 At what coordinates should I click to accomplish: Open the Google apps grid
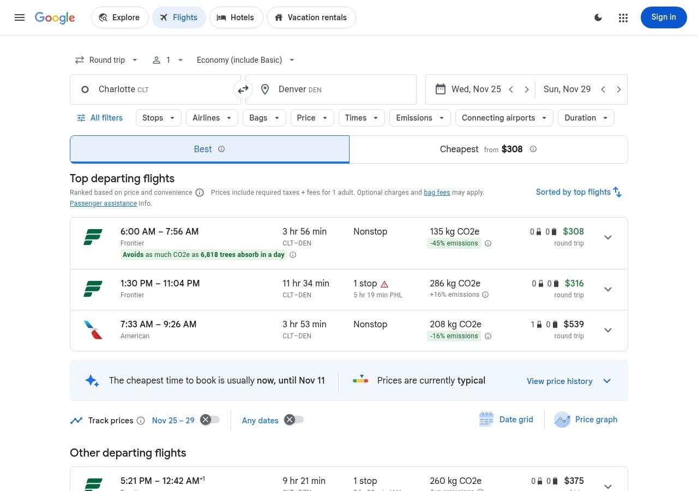[623, 17]
